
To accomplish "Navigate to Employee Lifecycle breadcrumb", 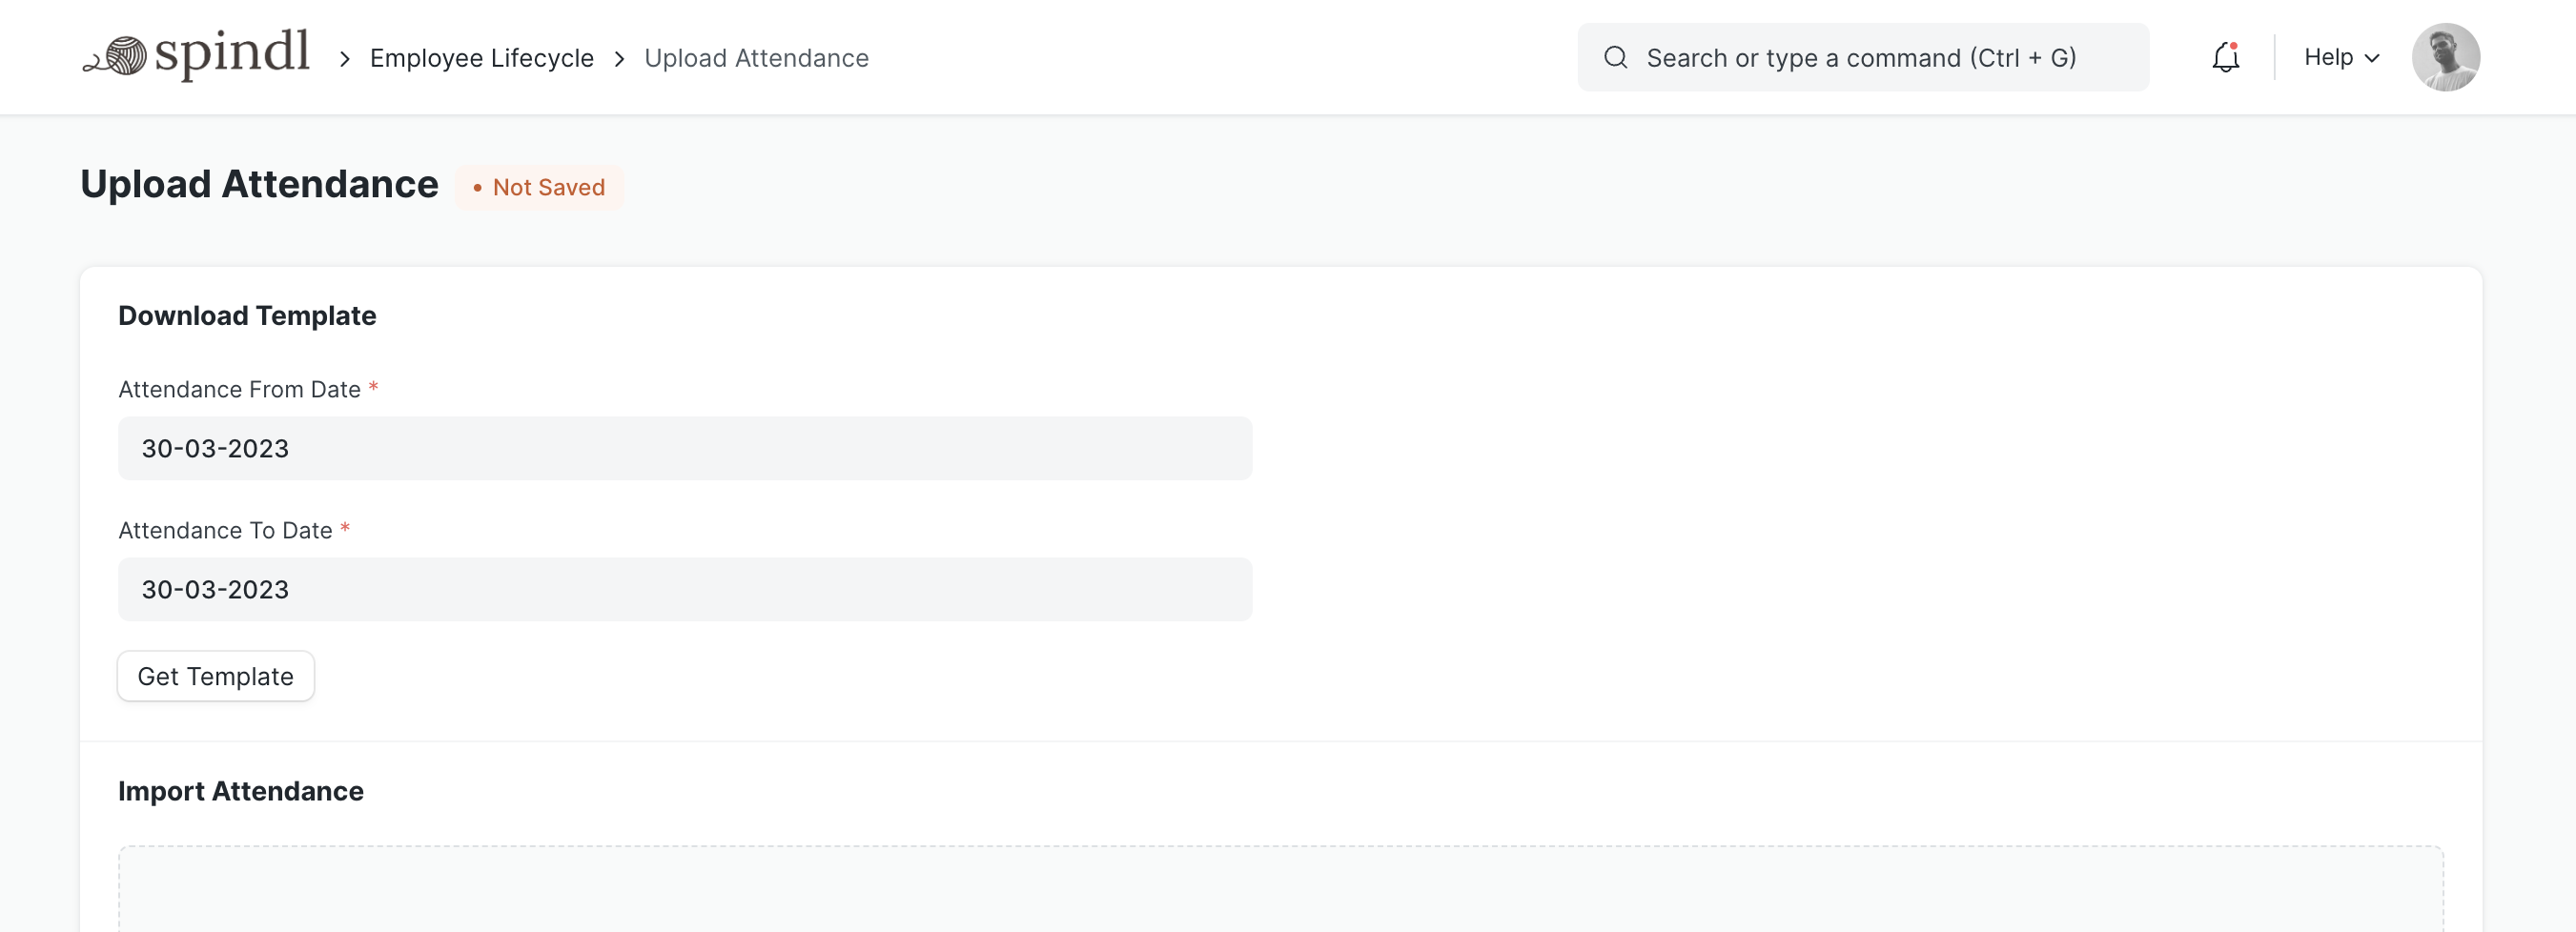I will coord(481,57).
